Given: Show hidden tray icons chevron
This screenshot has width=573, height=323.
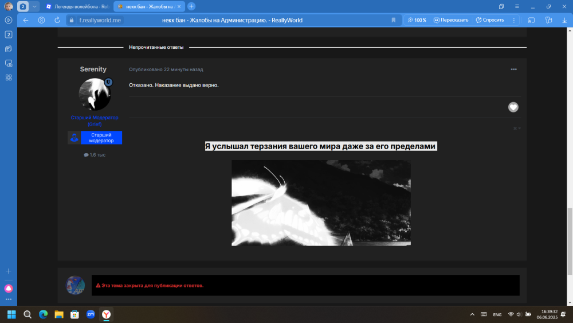Looking at the screenshot, I should 472,314.
